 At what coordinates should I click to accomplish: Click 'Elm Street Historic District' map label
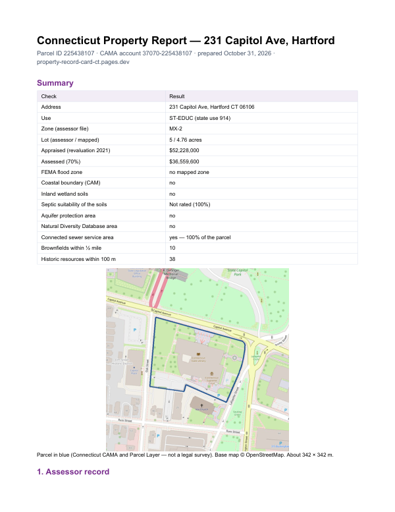tap(122, 362)
